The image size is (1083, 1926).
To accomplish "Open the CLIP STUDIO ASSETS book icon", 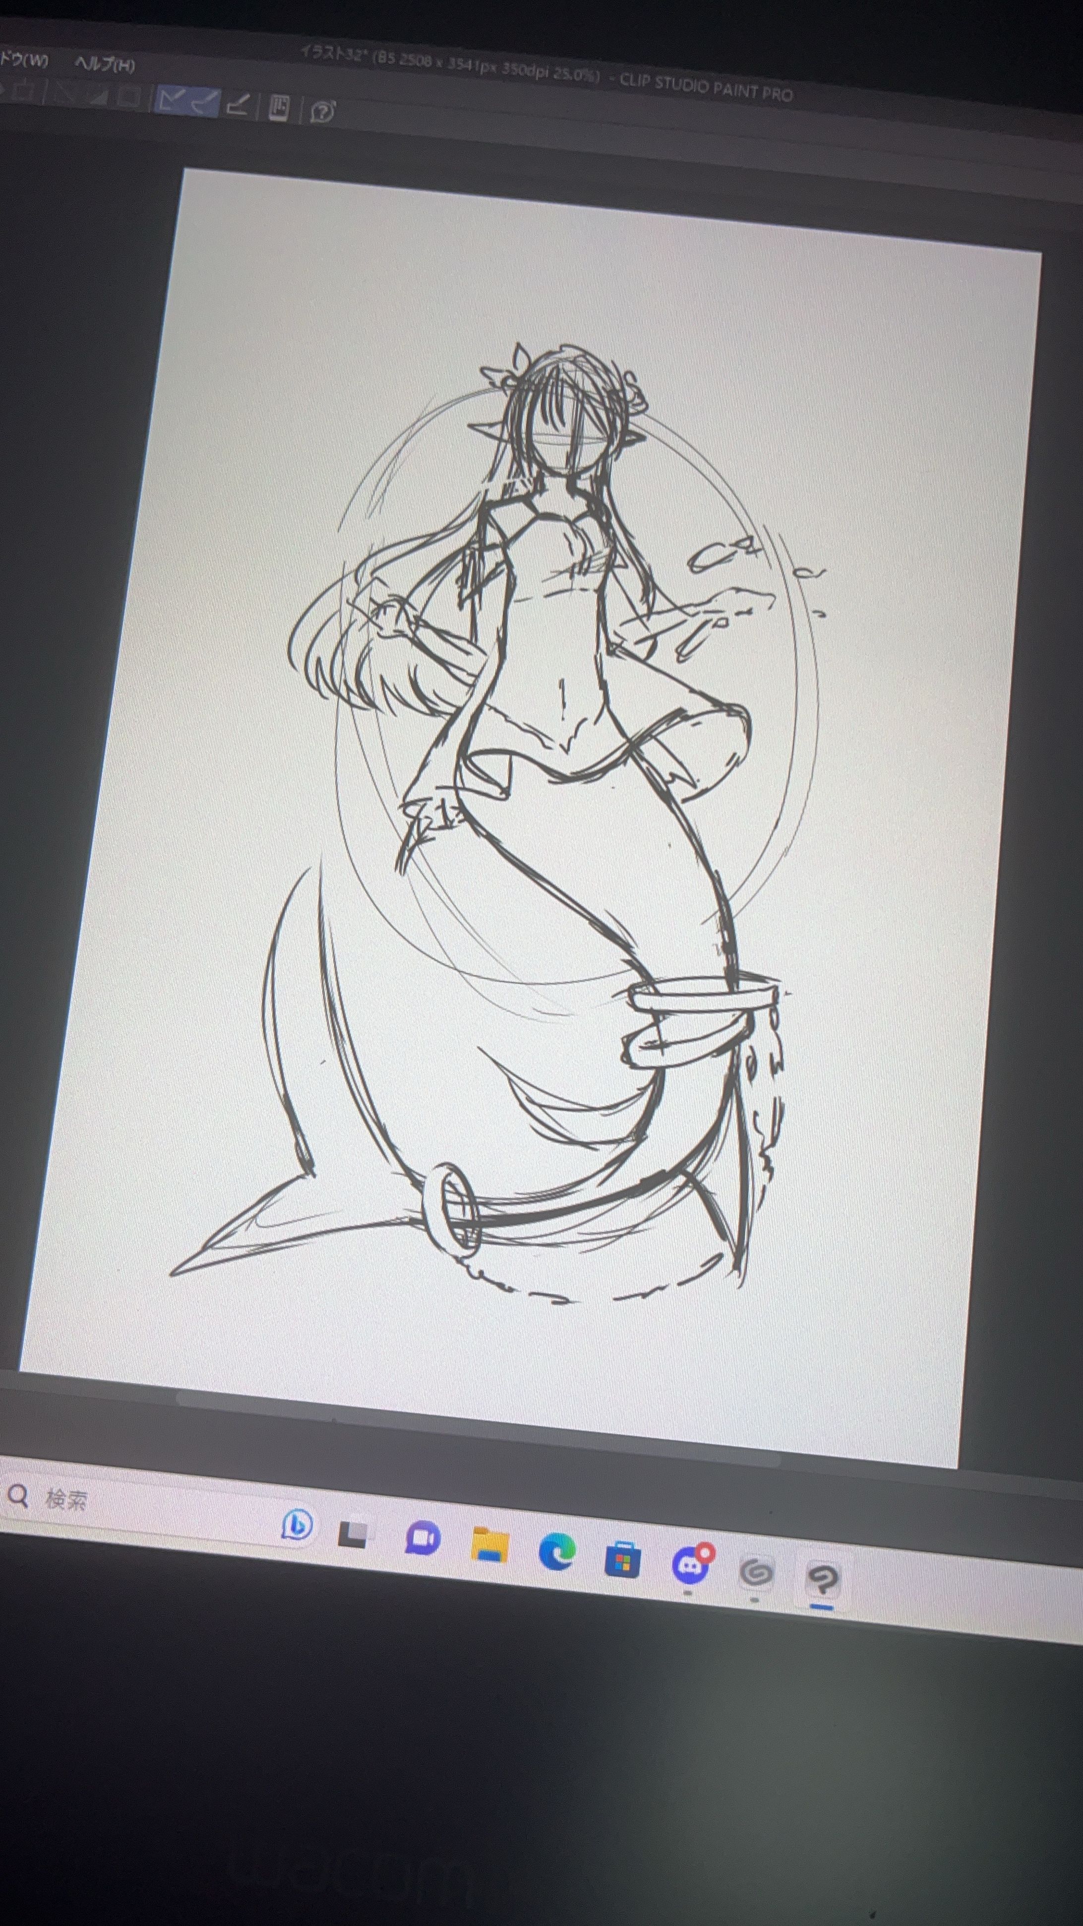I will [280, 108].
